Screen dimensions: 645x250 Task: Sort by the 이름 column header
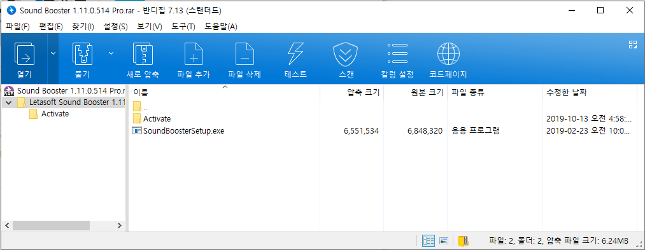pos(141,93)
